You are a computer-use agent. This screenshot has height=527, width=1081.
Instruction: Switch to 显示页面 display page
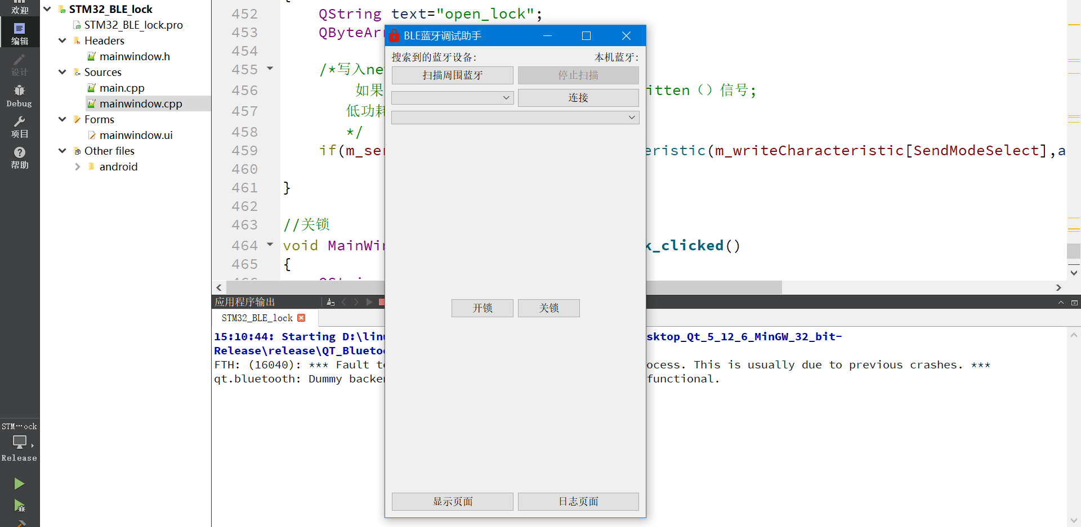pos(453,502)
